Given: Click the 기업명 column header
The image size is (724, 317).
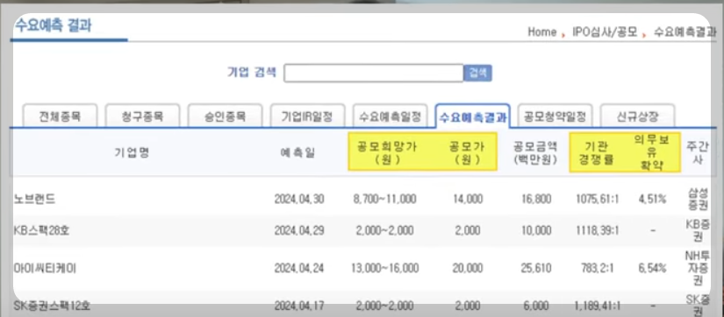Looking at the screenshot, I should [x=132, y=152].
